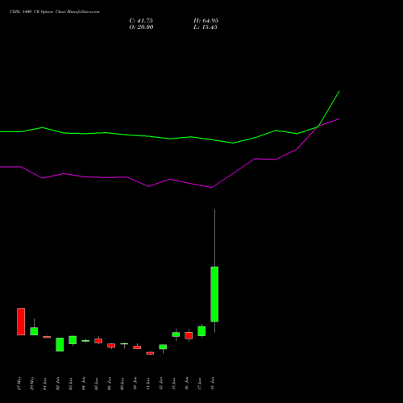Click the '04 Jun' date axis label

point(84,384)
